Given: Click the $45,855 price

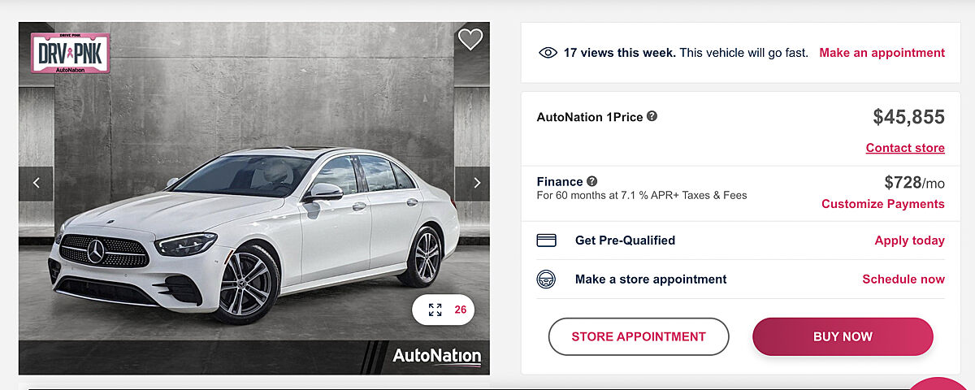Looking at the screenshot, I should point(908,117).
